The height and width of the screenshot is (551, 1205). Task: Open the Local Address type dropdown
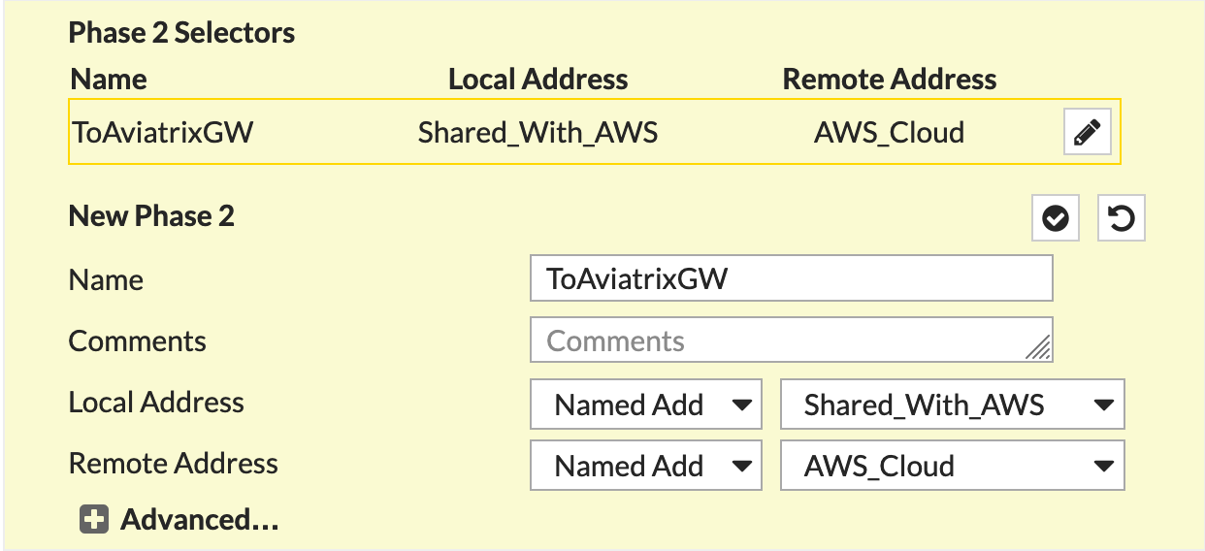[644, 405]
